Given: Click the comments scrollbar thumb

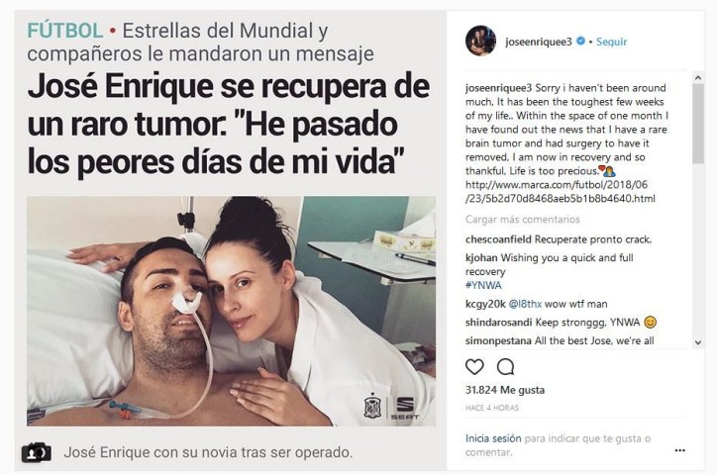Looking at the screenshot, I should [698, 124].
